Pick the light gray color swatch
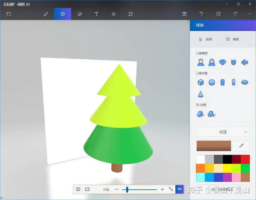This screenshot has width=256, height=200. [x=209, y=159]
